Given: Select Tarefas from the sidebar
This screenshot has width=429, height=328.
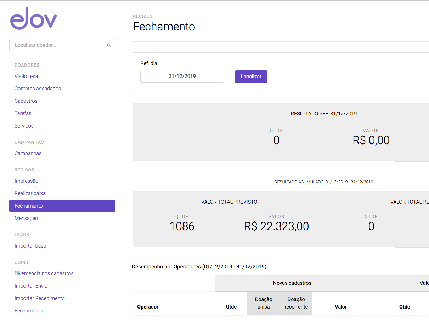Looking at the screenshot, I should (23, 113).
